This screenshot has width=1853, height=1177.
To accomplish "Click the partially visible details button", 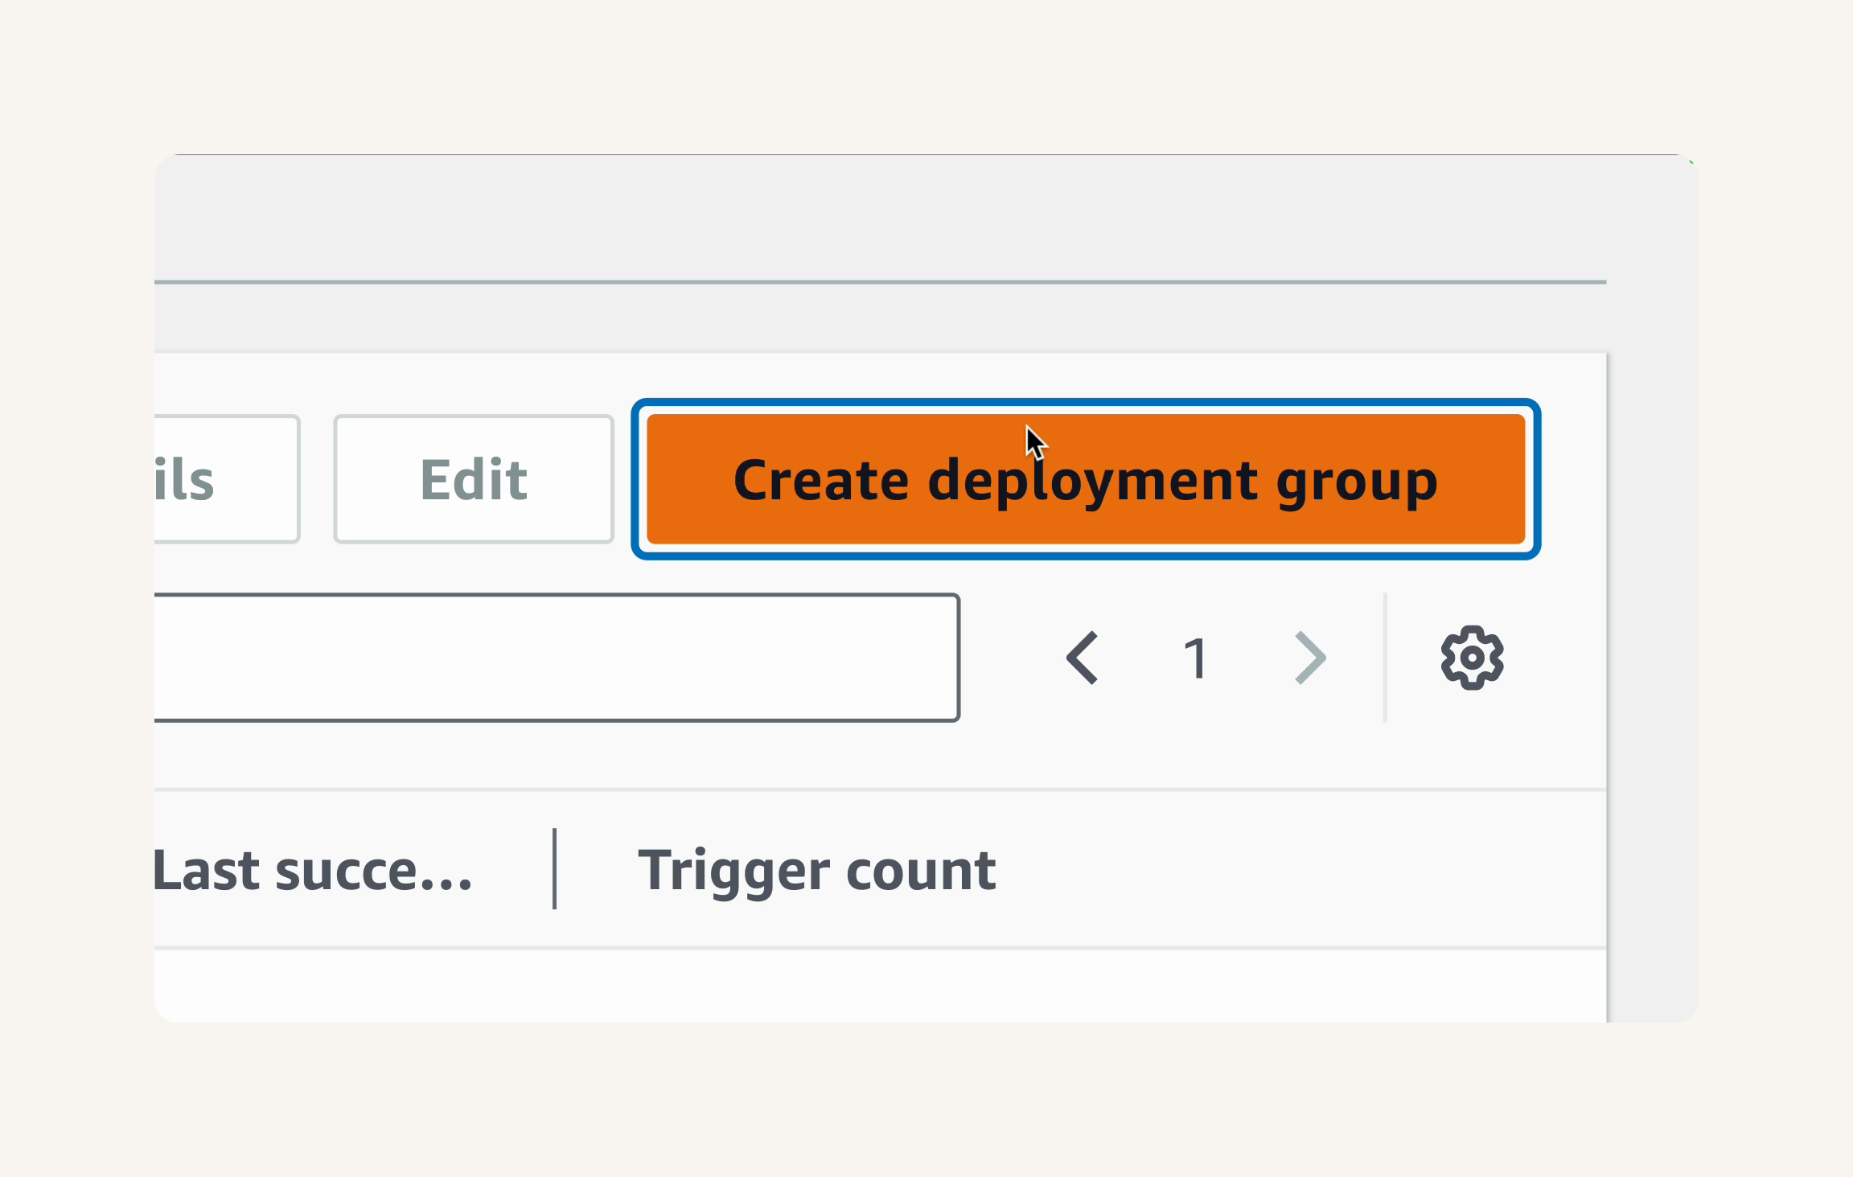I will pos(227,479).
